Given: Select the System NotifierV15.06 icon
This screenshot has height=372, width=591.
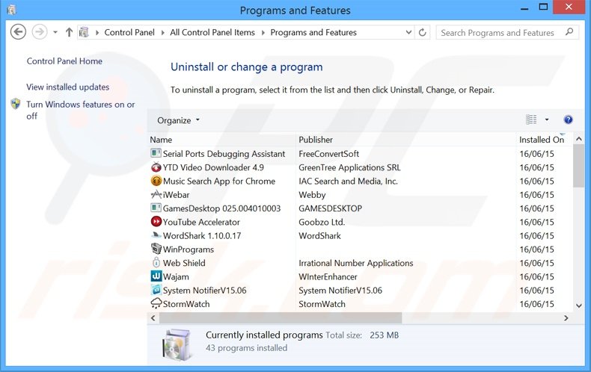Looking at the screenshot, I should [x=156, y=290].
